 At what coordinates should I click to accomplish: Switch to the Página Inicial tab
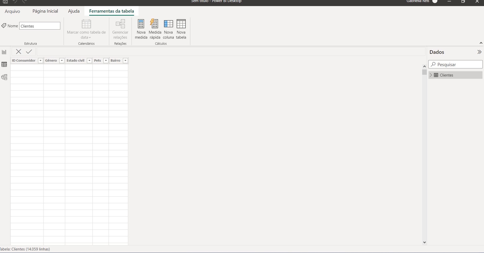point(45,11)
